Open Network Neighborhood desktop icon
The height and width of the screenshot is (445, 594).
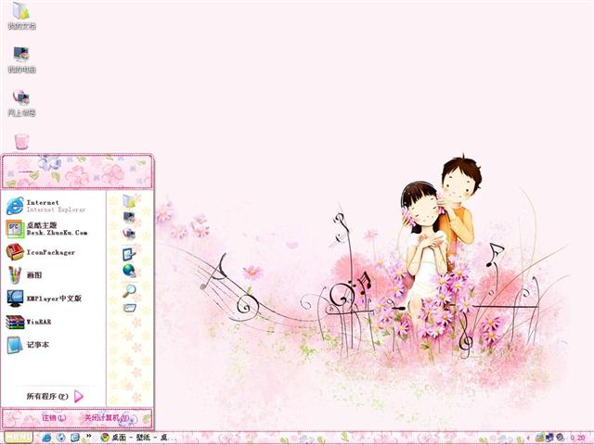point(21,103)
